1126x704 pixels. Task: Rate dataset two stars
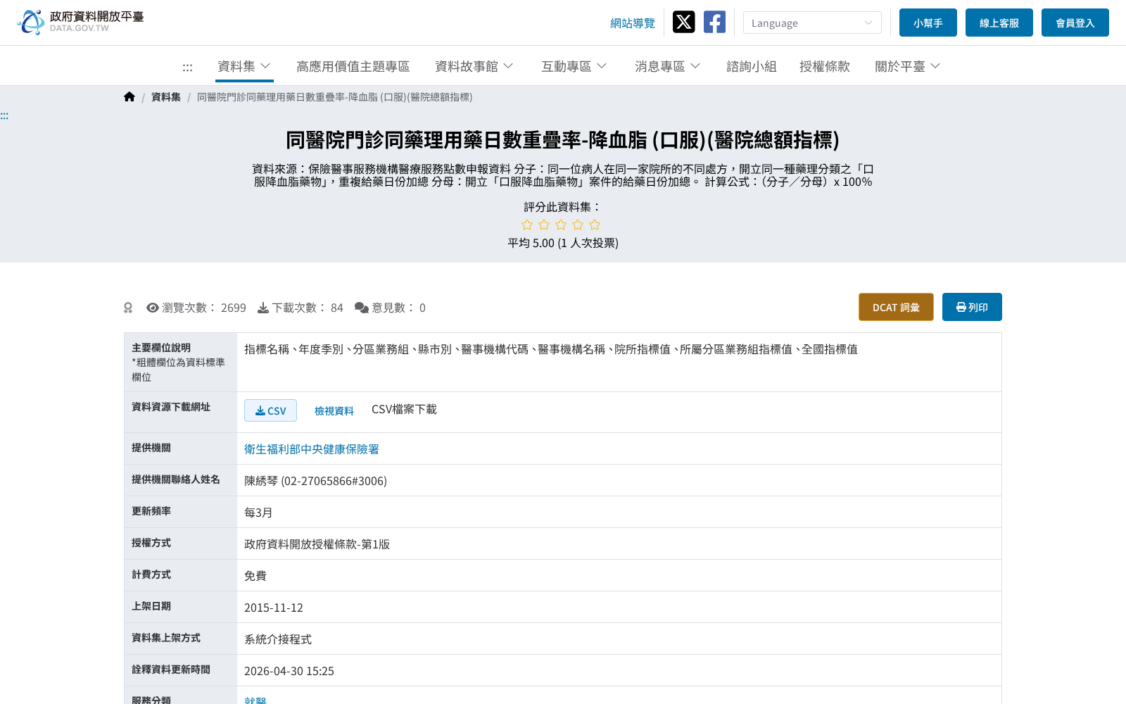[x=544, y=225]
